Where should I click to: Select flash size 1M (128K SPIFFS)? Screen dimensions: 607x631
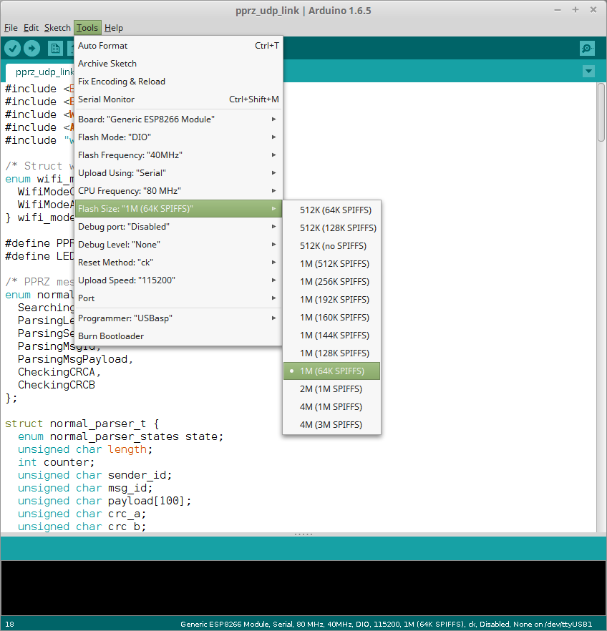tap(331, 353)
